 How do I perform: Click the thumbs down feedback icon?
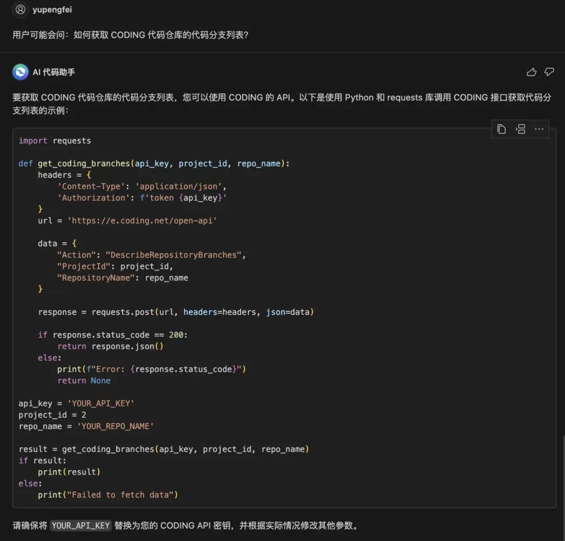(549, 72)
